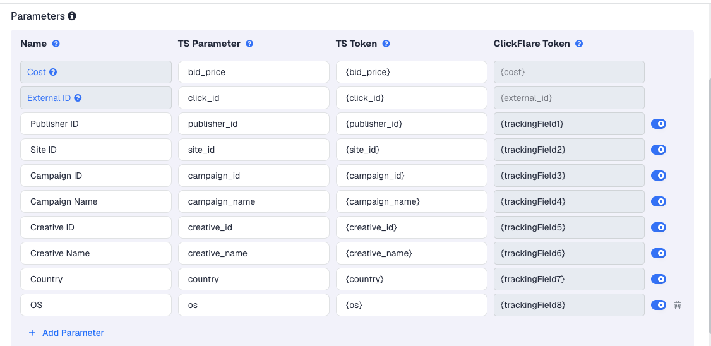Click the creative_id TS Parameter field
The height and width of the screenshot is (346, 711).
point(254,227)
